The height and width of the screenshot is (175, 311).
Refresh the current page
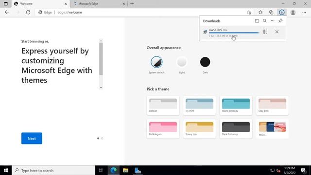[28, 12]
